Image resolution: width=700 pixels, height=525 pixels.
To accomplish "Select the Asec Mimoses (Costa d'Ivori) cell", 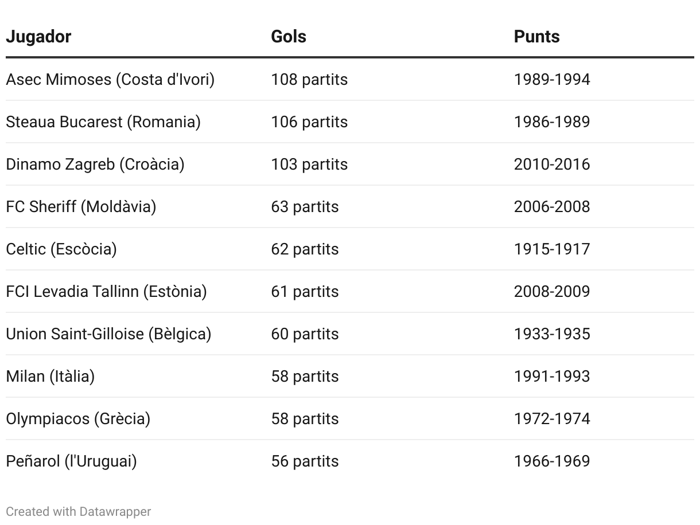I will point(110,80).
